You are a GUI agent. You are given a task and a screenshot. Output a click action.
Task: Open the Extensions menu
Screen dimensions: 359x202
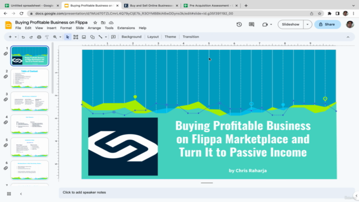pyautogui.click(x=126, y=28)
